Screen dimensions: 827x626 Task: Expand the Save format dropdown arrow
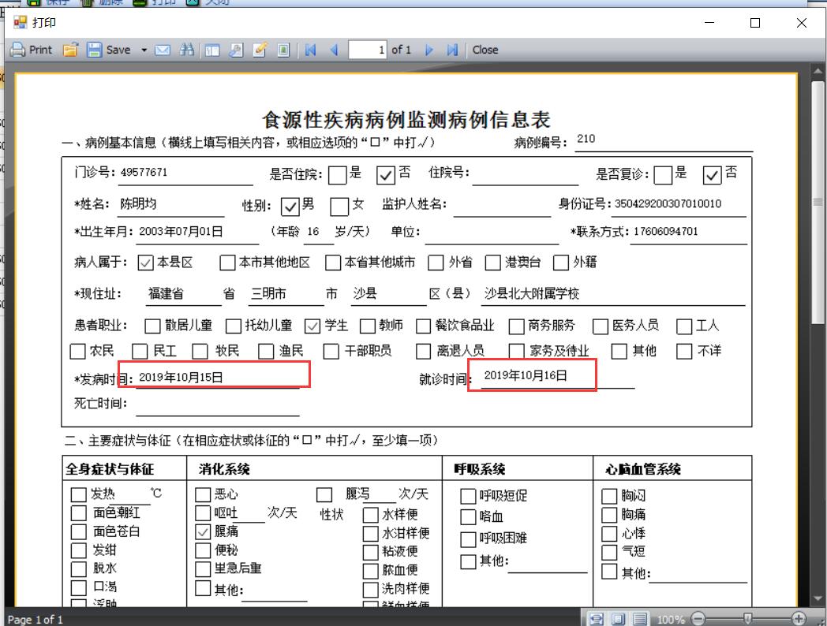coord(144,50)
